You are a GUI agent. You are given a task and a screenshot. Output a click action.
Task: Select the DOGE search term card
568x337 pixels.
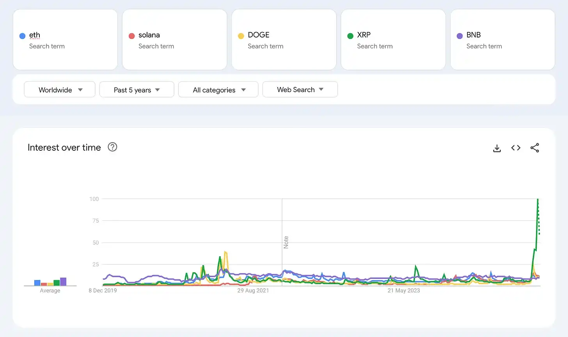[284, 40]
